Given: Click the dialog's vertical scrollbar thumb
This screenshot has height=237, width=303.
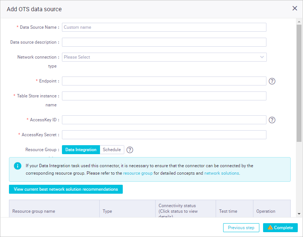Looking at the screenshot, I should (x=299, y=83).
